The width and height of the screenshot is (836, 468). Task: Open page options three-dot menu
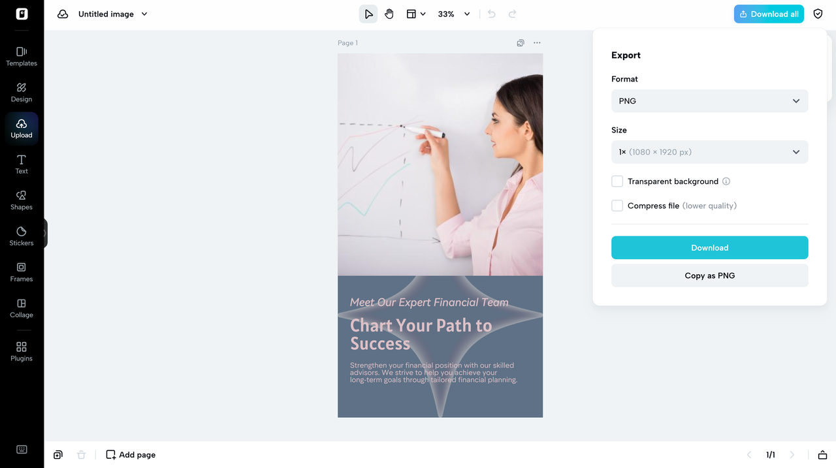click(x=537, y=43)
